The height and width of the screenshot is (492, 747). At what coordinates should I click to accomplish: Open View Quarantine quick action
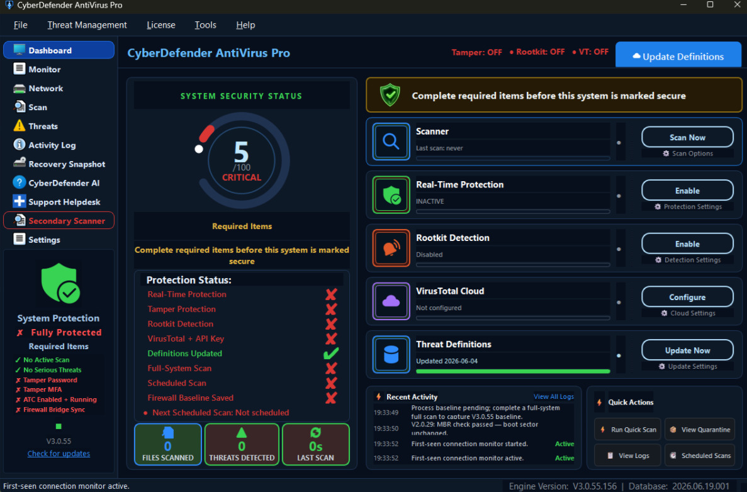coord(699,429)
